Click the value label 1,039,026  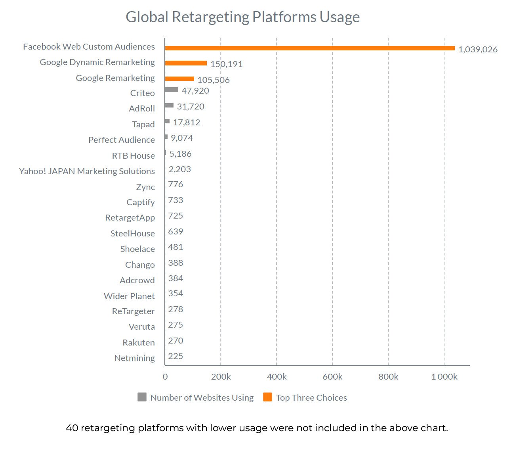pos(478,50)
